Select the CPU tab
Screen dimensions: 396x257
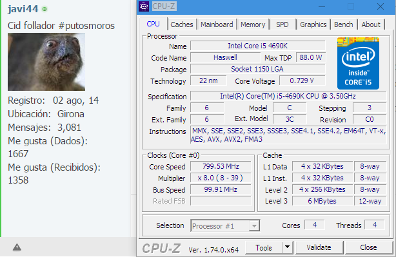pyautogui.click(x=153, y=24)
